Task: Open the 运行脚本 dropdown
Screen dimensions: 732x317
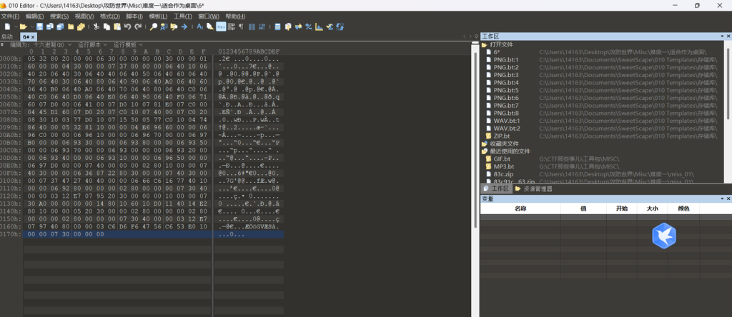Action: pos(92,44)
